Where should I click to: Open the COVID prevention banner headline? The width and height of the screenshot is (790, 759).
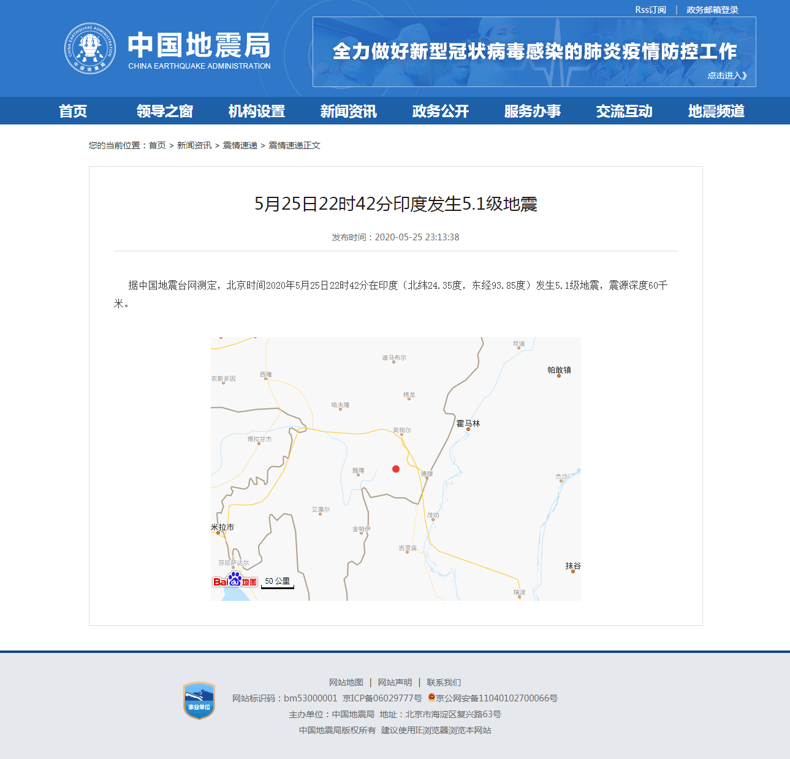(x=534, y=51)
